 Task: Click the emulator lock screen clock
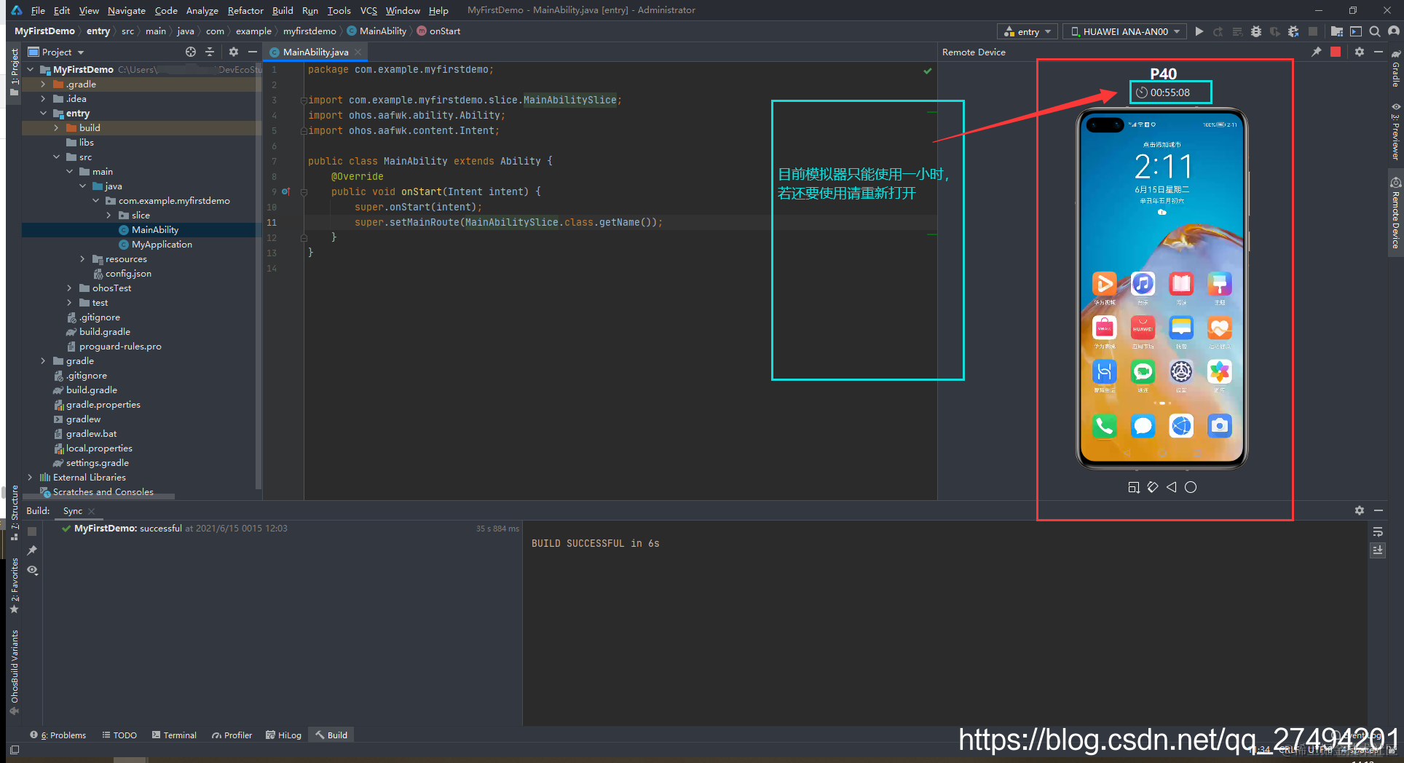click(x=1163, y=167)
